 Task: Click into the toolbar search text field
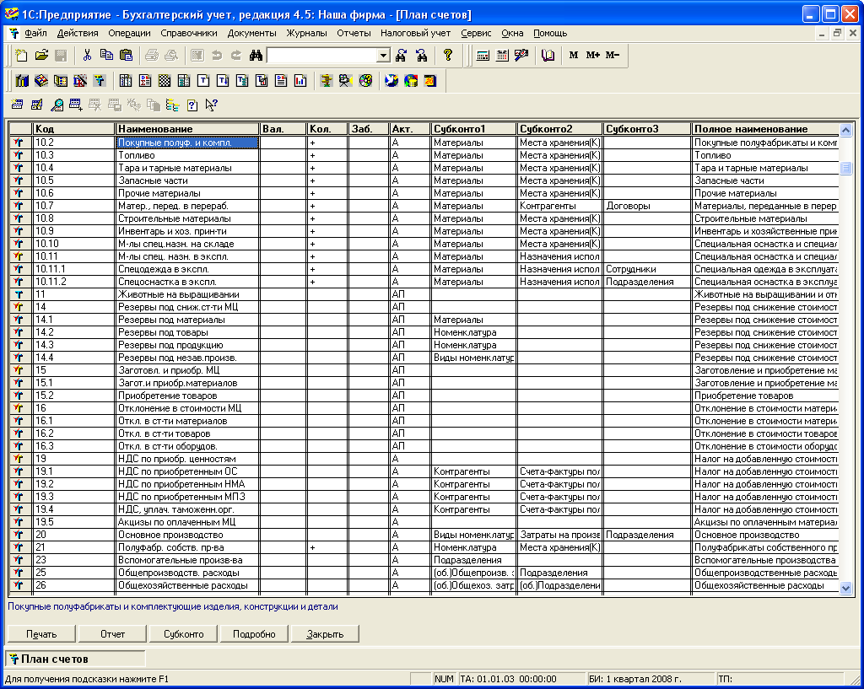click(321, 55)
